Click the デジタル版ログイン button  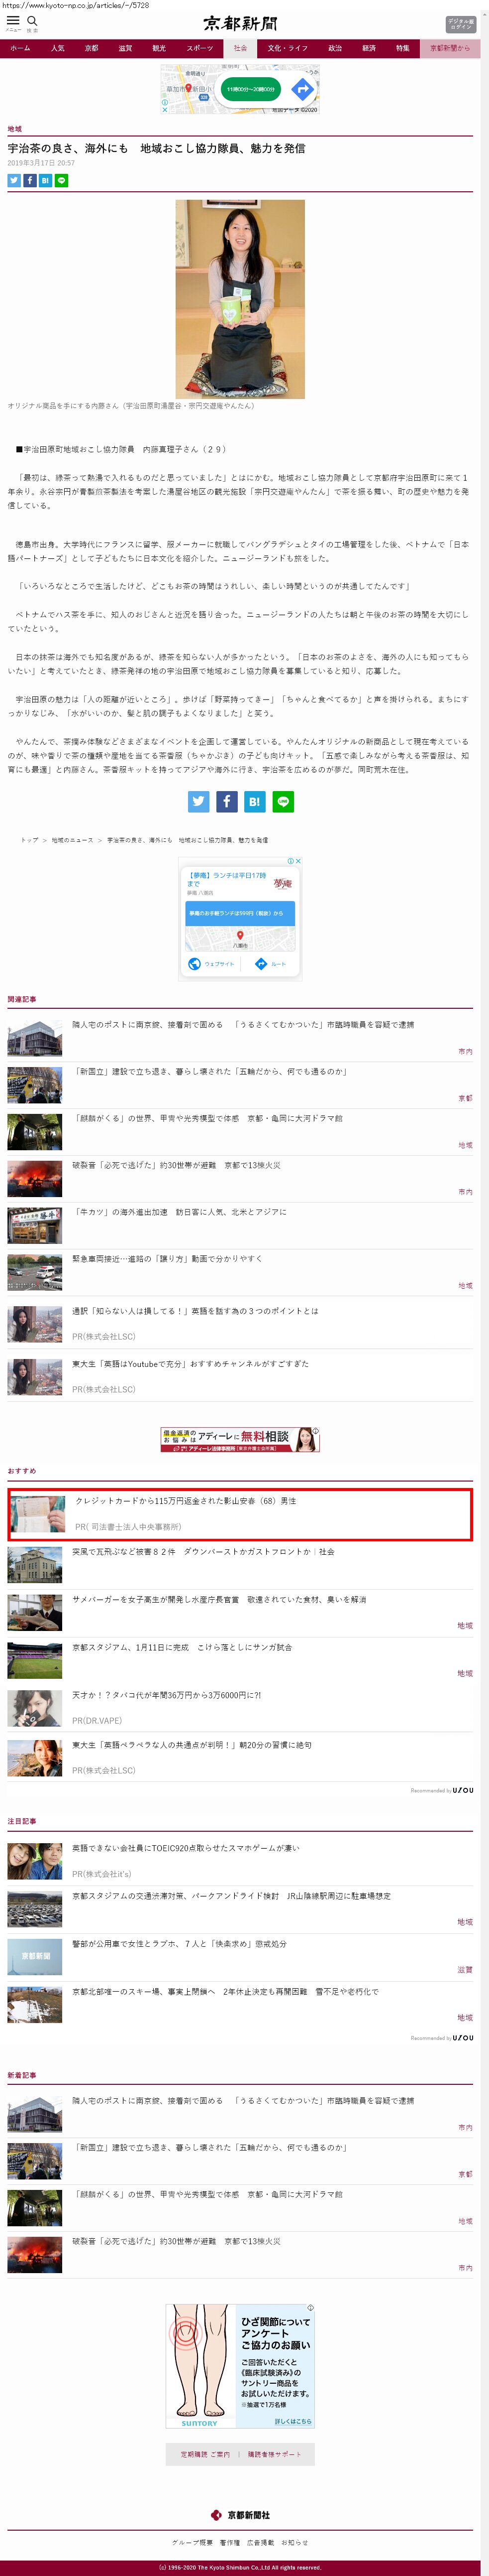coord(460,24)
